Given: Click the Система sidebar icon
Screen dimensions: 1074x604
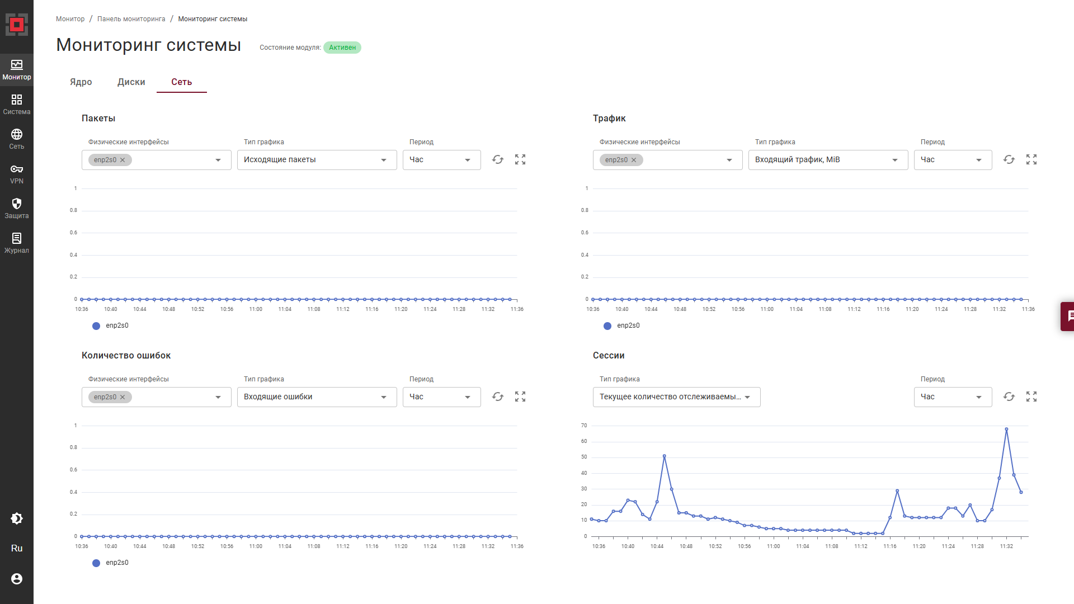Looking at the screenshot, I should click(x=17, y=105).
